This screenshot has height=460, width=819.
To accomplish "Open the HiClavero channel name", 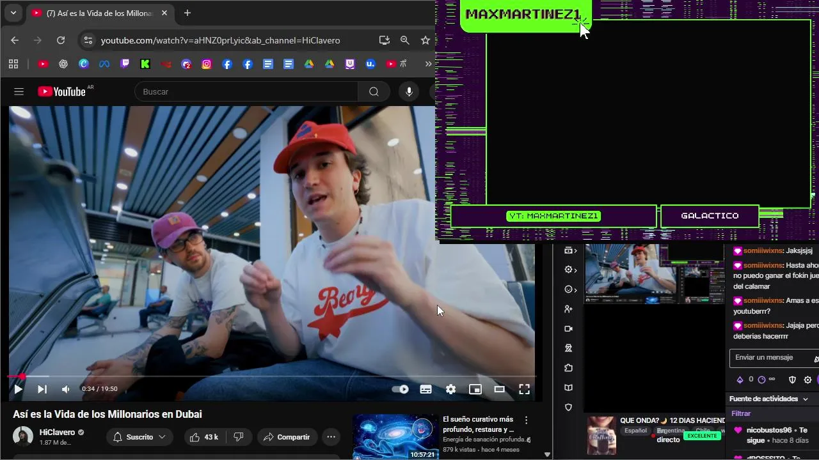I will (57, 433).
